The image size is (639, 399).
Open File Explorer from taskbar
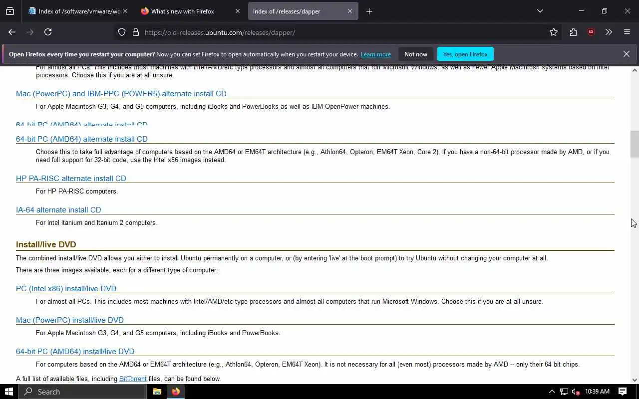(157, 392)
